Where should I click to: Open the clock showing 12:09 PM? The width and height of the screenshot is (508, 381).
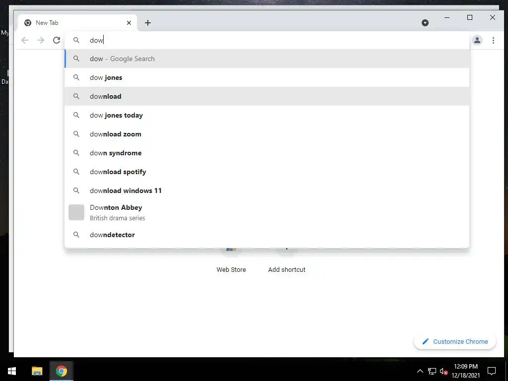click(x=465, y=371)
